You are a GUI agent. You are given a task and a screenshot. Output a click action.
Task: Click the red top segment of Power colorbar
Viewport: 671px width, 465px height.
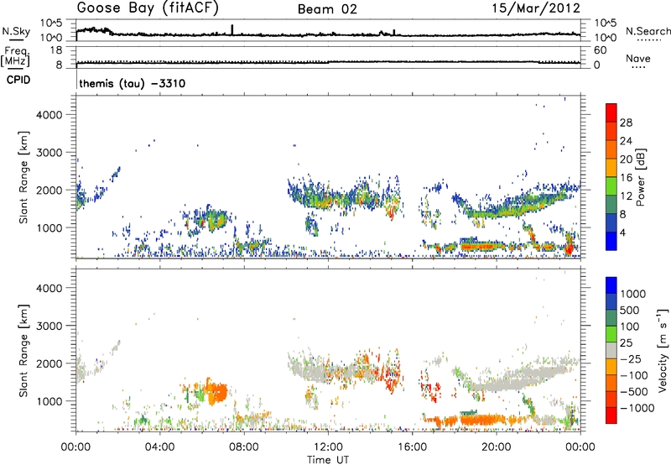point(611,112)
